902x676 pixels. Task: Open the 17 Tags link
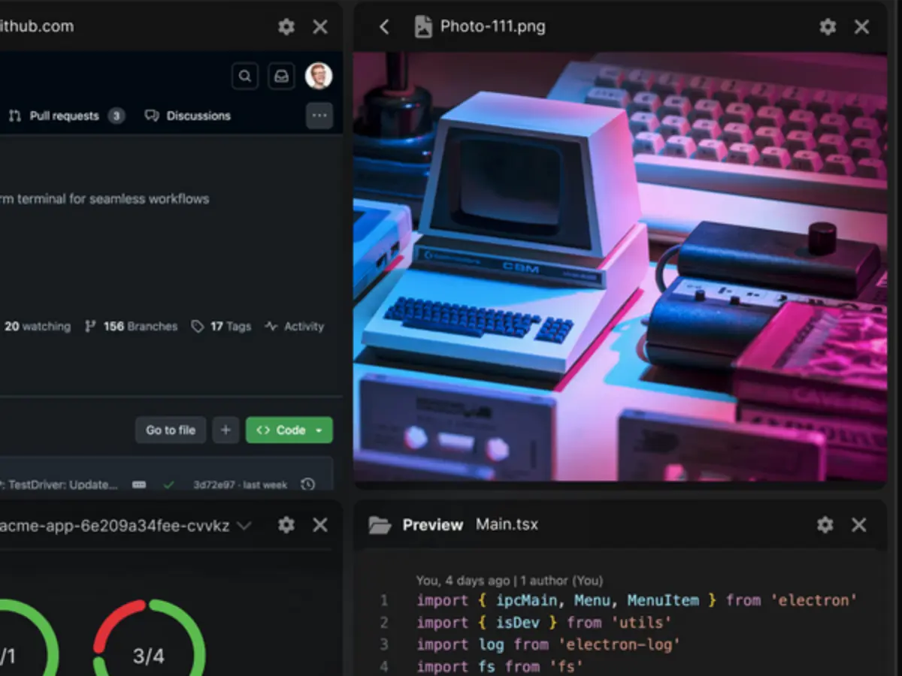221,327
